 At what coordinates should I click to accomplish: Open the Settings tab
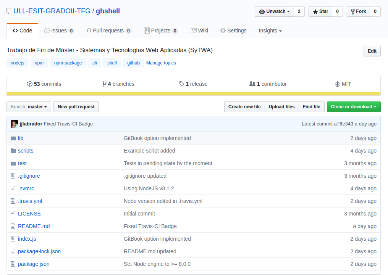pos(233,31)
